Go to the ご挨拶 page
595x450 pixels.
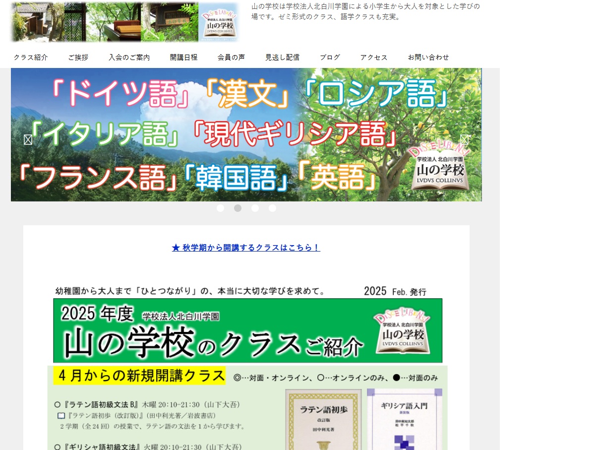pos(78,58)
